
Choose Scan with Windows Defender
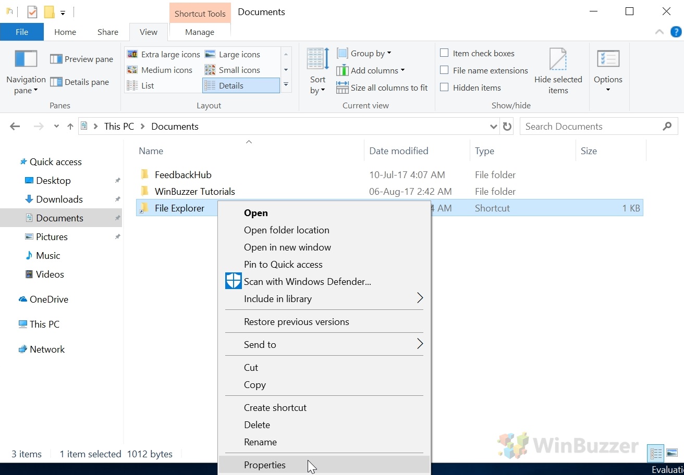coord(324,282)
